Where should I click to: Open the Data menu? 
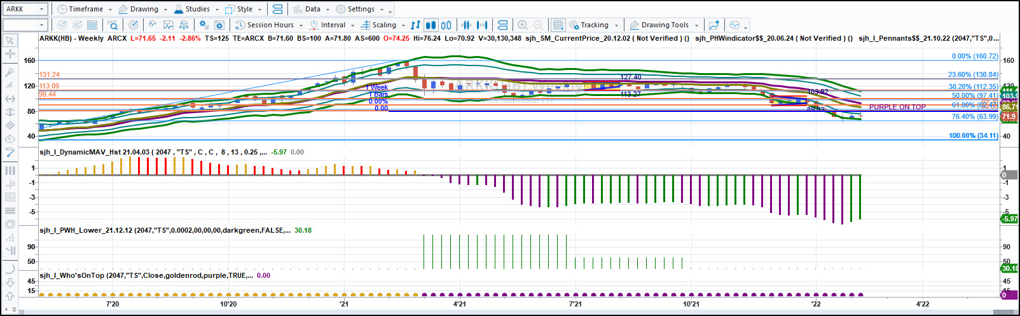pyautogui.click(x=312, y=9)
